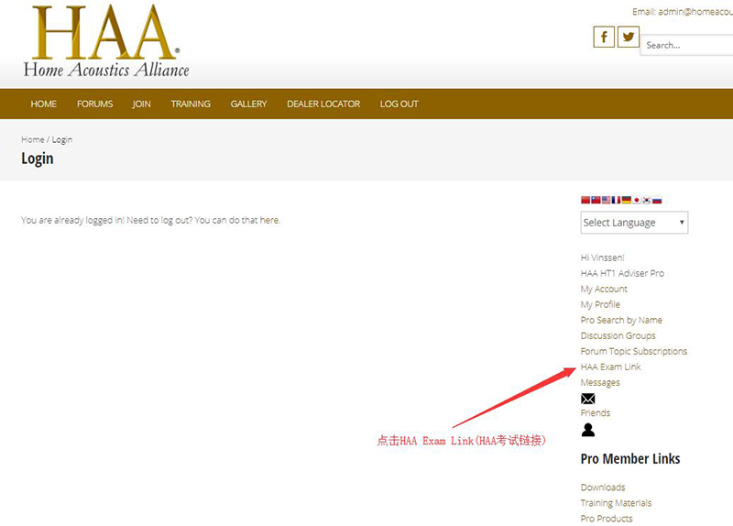
Task: Open Training Materials under Pro Member Links
Action: point(616,503)
